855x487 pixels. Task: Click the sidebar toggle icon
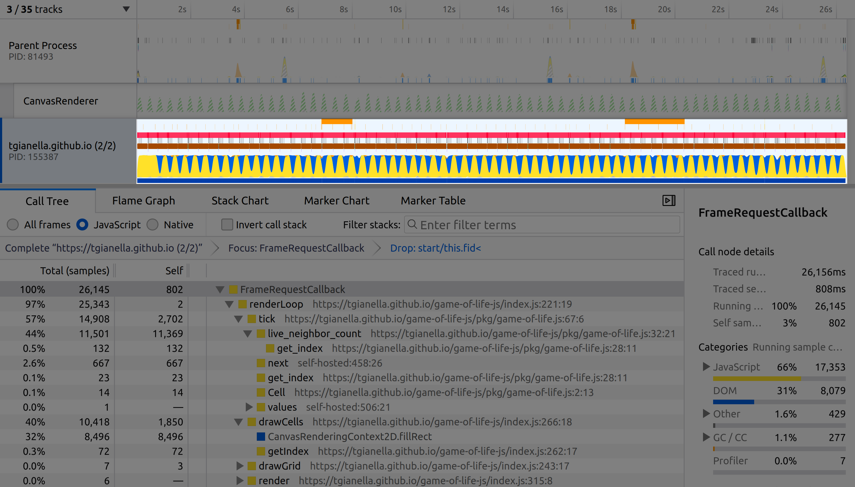pos(669,200)
